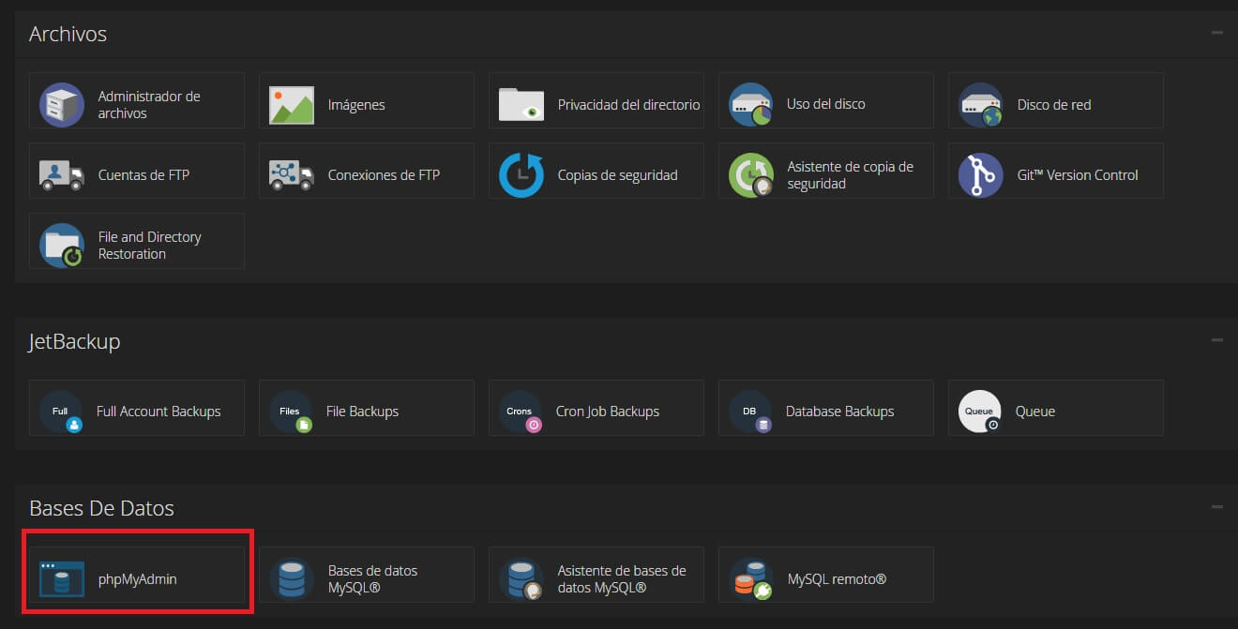Collapse the Archivos section
The height and width of the screenshot is (629, 1238).
1217,33
